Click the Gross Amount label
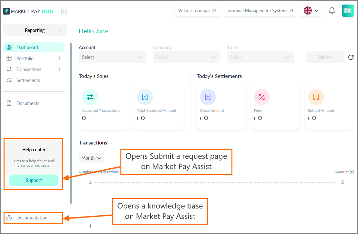358x234 pixels. click(x=212, y=110)
